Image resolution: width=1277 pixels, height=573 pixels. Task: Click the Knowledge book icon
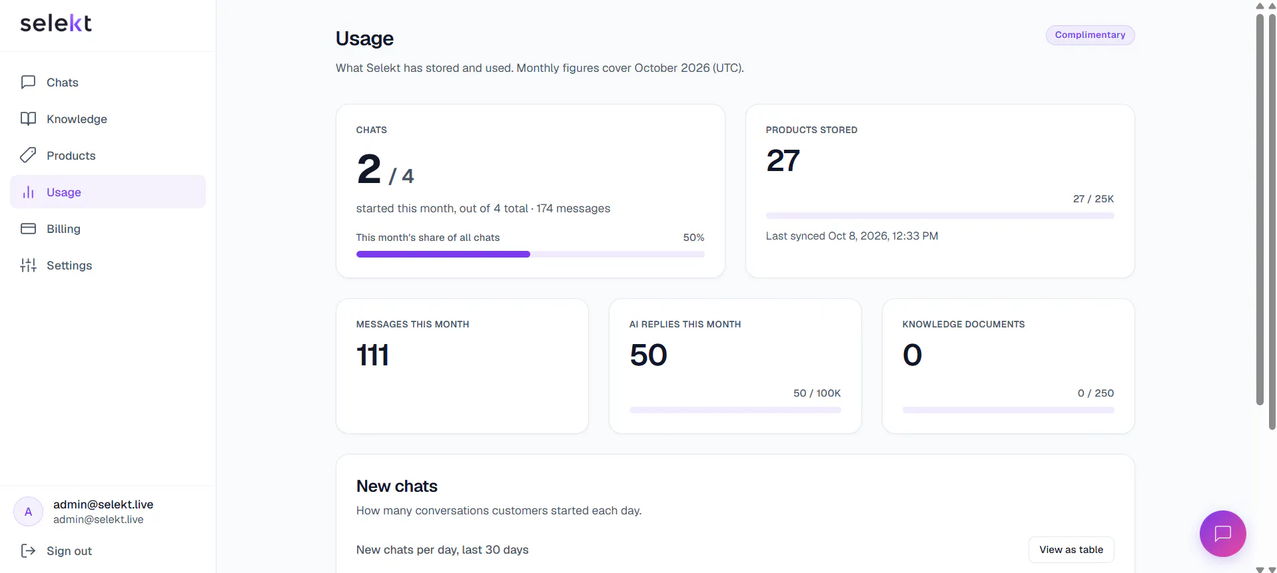pos(28,118)
